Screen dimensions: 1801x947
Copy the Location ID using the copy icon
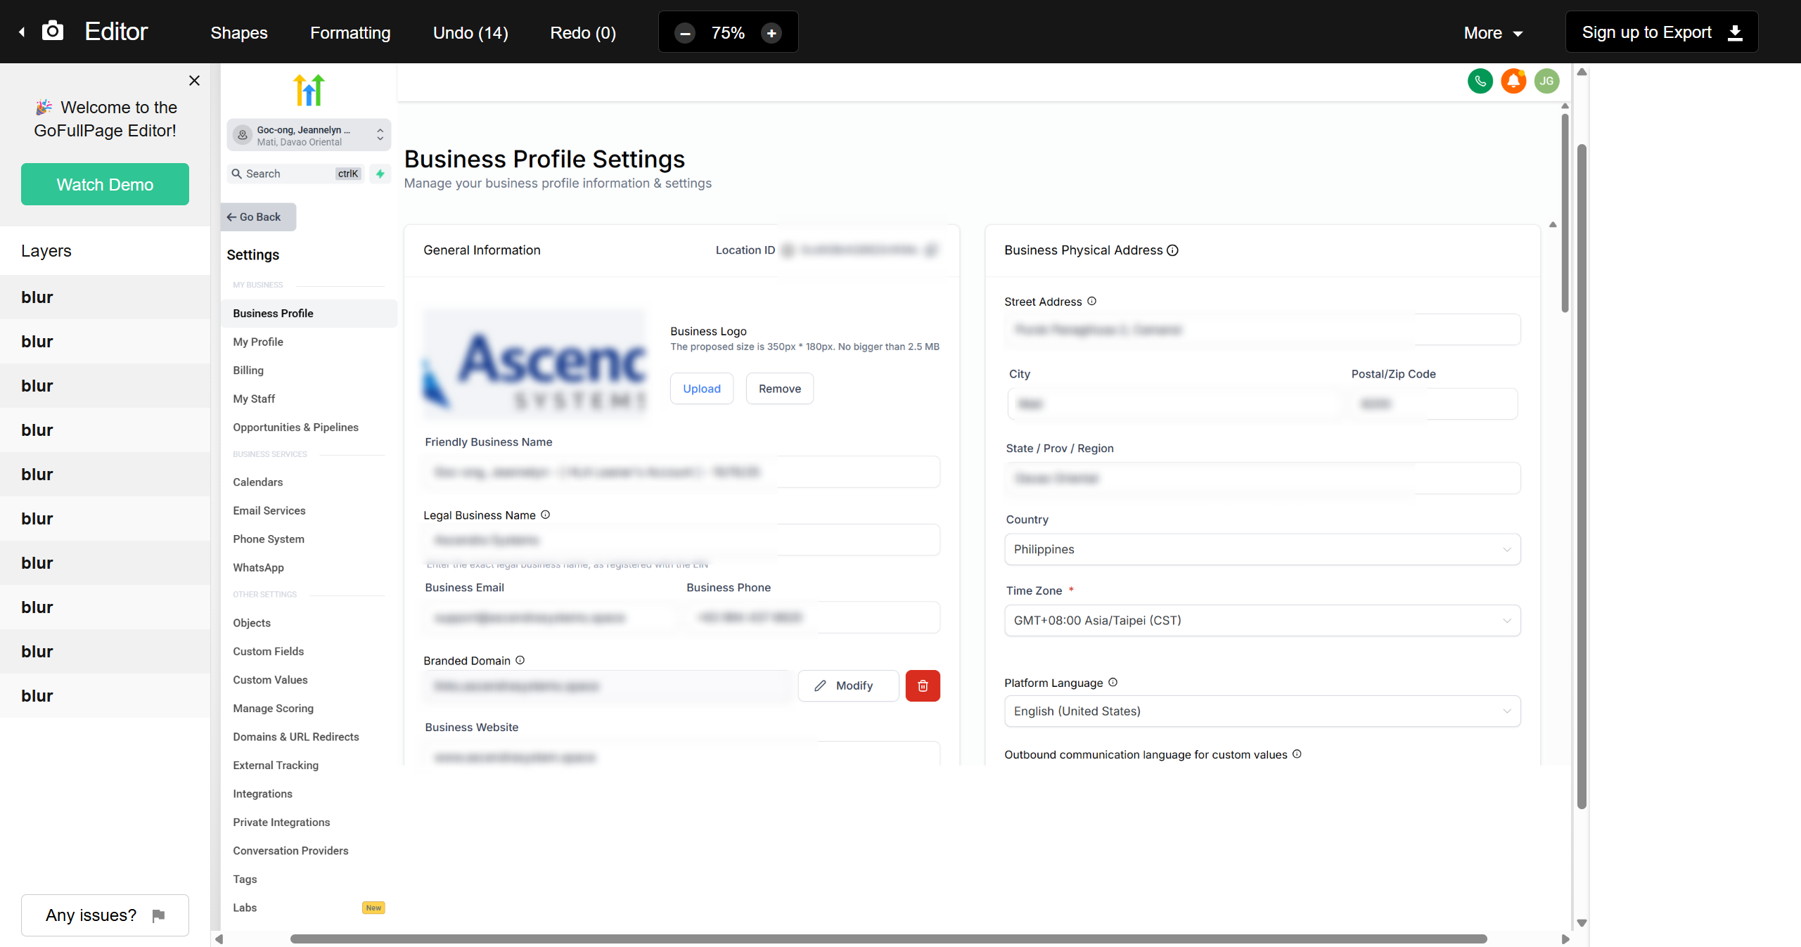pos(932,250)
